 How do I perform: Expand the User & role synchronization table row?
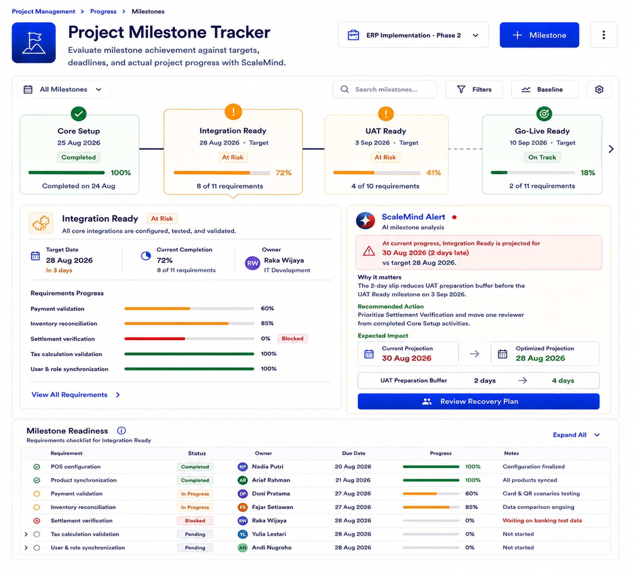(26, 548)
